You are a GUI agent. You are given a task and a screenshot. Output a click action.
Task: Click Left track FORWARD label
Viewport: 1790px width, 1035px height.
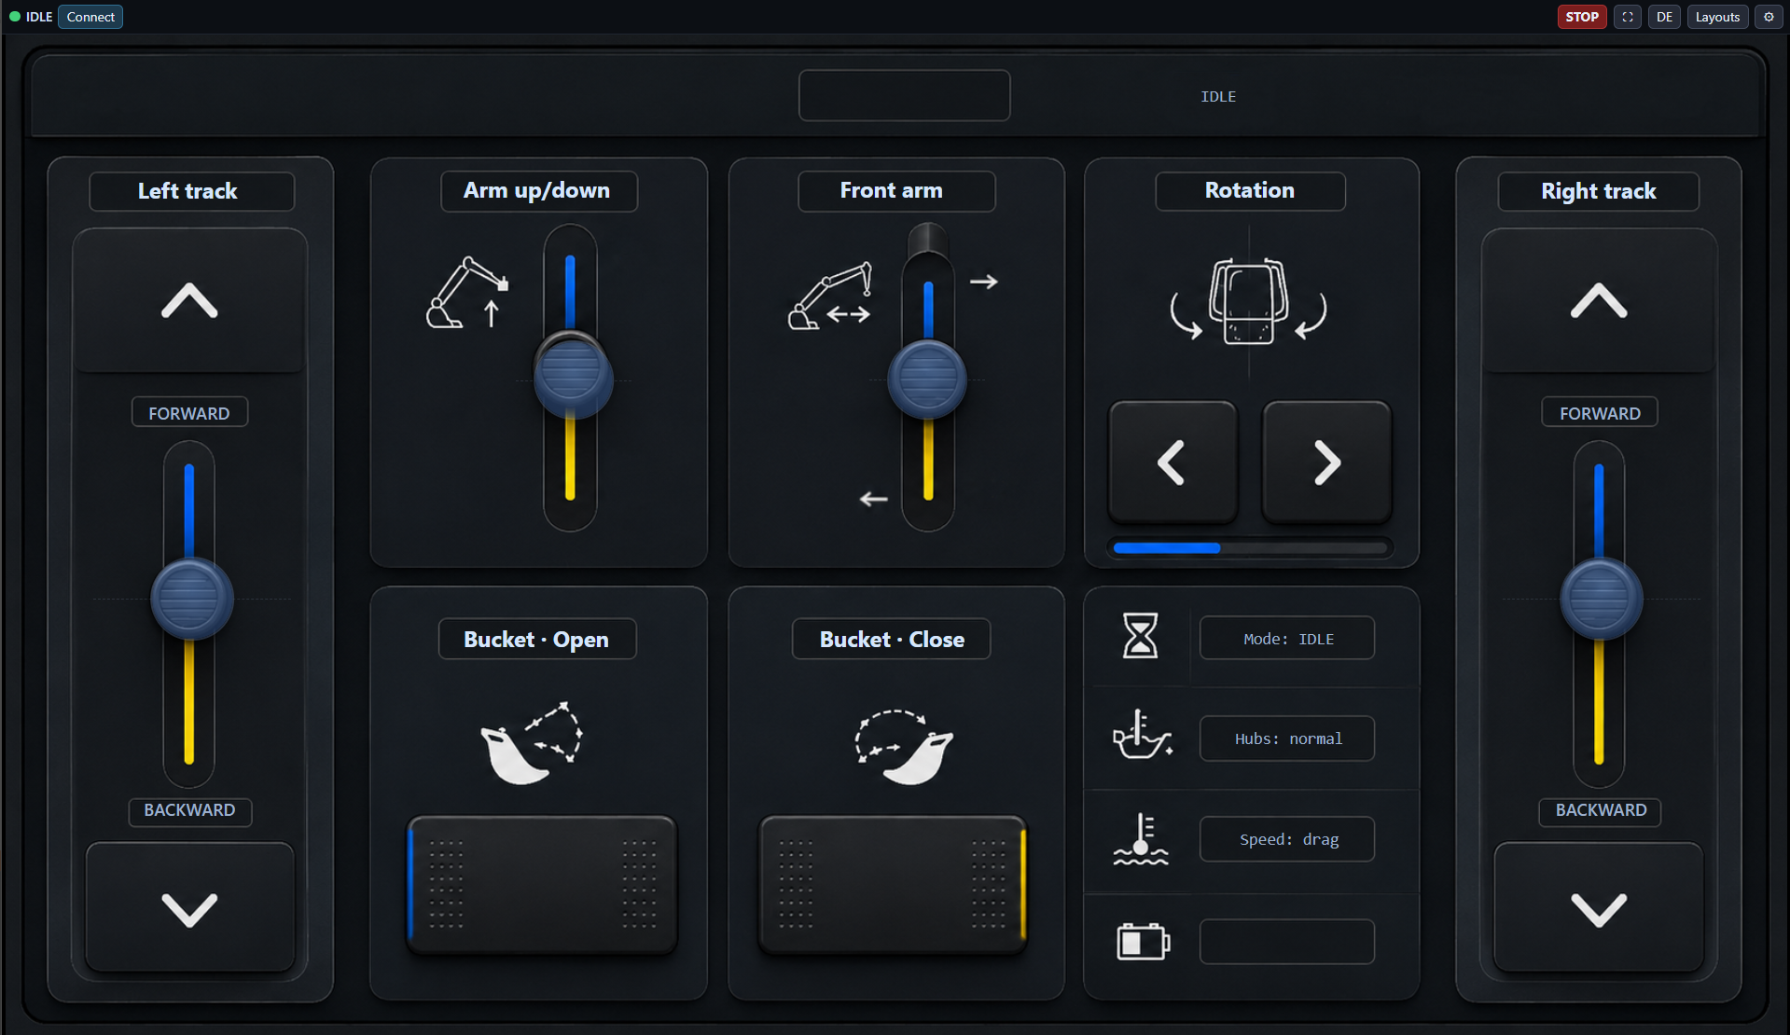point(189,412)
